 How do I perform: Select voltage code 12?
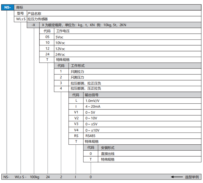click(x=47, y=49)
